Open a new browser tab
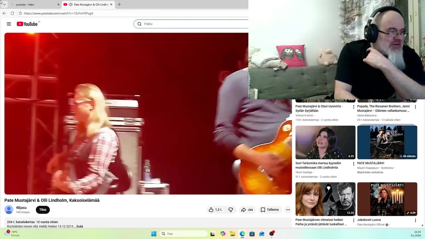 (x=119, y=5)
